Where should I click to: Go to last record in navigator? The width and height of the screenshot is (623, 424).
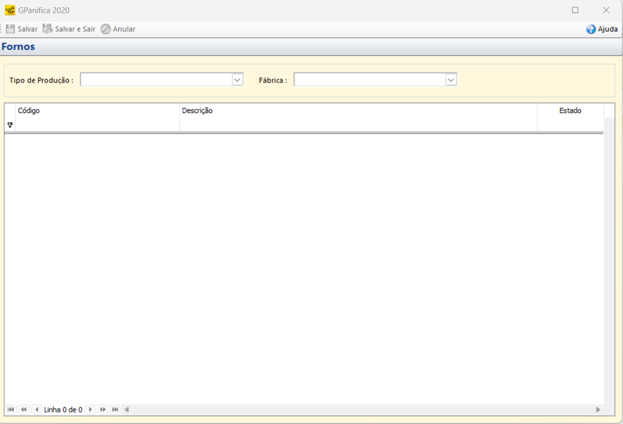(115, 409)
